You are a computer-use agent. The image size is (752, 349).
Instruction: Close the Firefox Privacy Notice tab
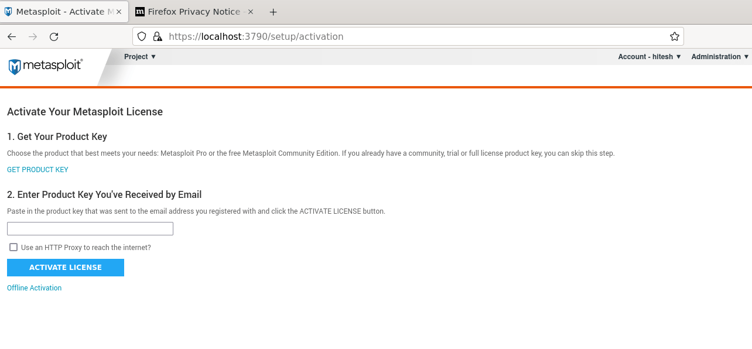pyautogui.click(x=251, y=12)
